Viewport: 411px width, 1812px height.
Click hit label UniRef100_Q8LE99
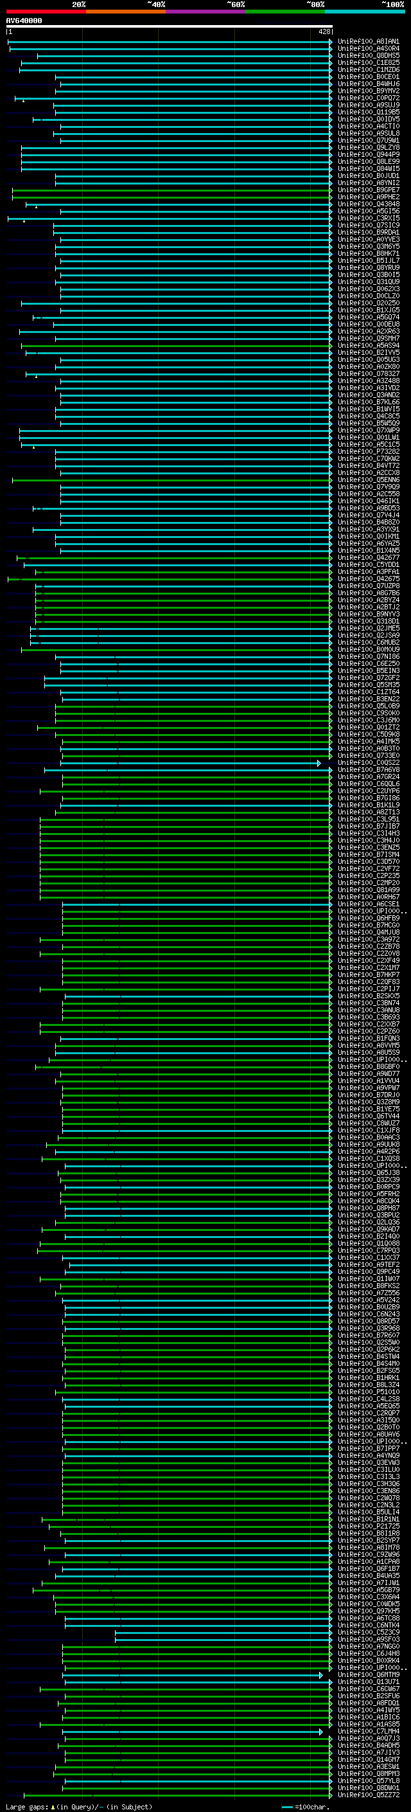click(368, 161)
